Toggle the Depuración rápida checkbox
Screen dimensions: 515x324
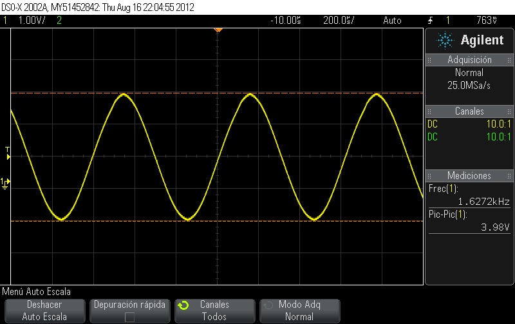[130, 317]
